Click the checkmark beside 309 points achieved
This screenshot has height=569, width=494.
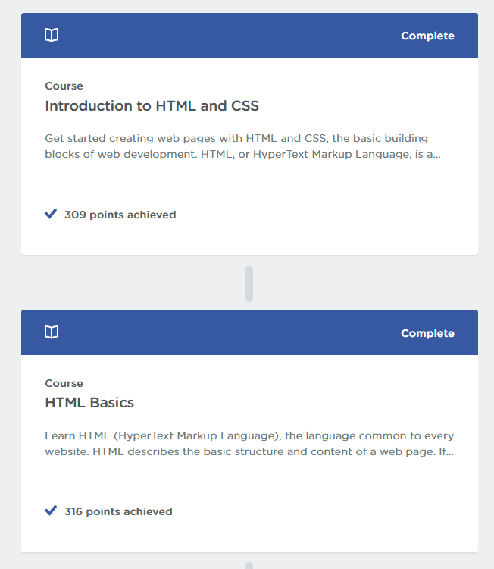(x=51, y=214)
